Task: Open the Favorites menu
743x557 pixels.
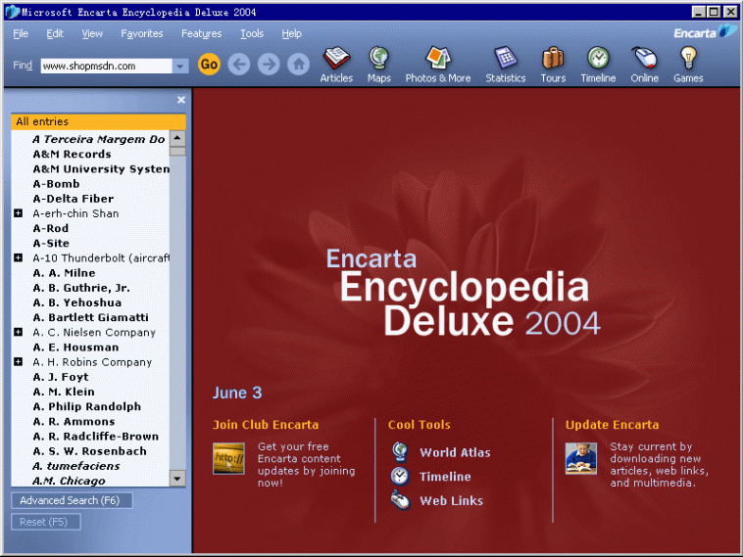Action: tap(142, 33)
